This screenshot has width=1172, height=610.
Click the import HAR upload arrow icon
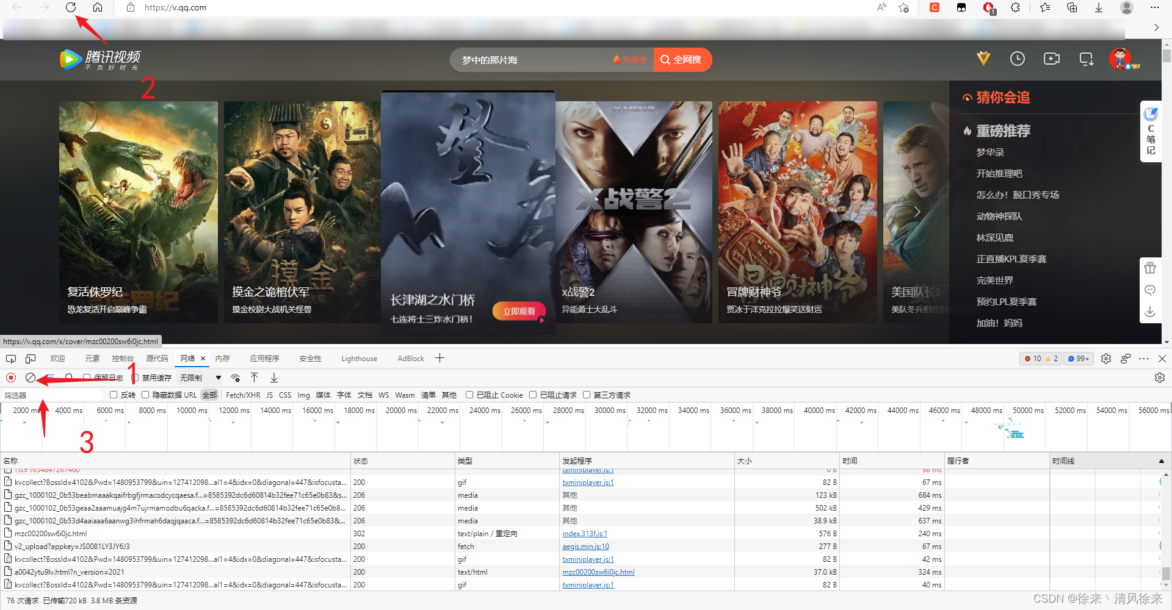255,378
